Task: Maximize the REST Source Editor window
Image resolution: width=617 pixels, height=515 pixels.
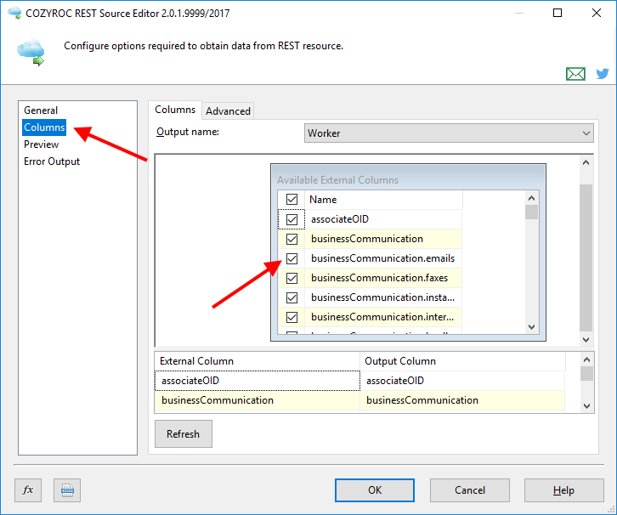Action: [558, 13]
